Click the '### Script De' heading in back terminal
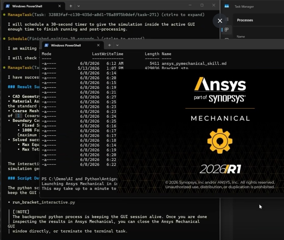This screenshot has height=240, width=284. pyautogui.click(x=23, y=178)
